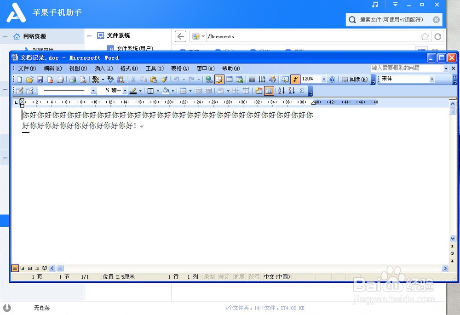Run spelling and grammar check
The image size is (460, 315).
[110, 79]
